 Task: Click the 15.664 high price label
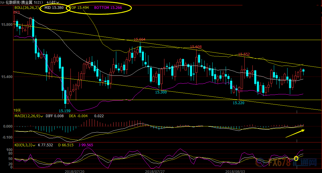(x=139, y=39)
